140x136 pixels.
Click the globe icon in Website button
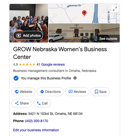tap(17, 92)
